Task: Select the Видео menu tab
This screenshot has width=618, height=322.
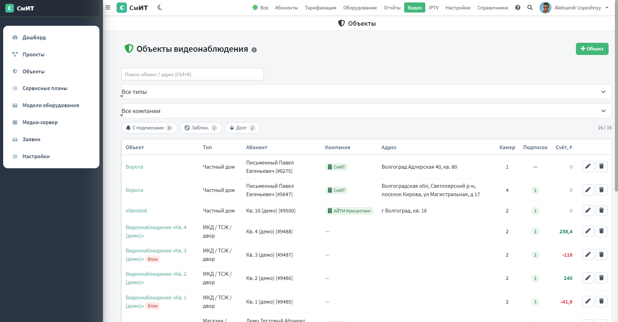Action: [415, 8]
